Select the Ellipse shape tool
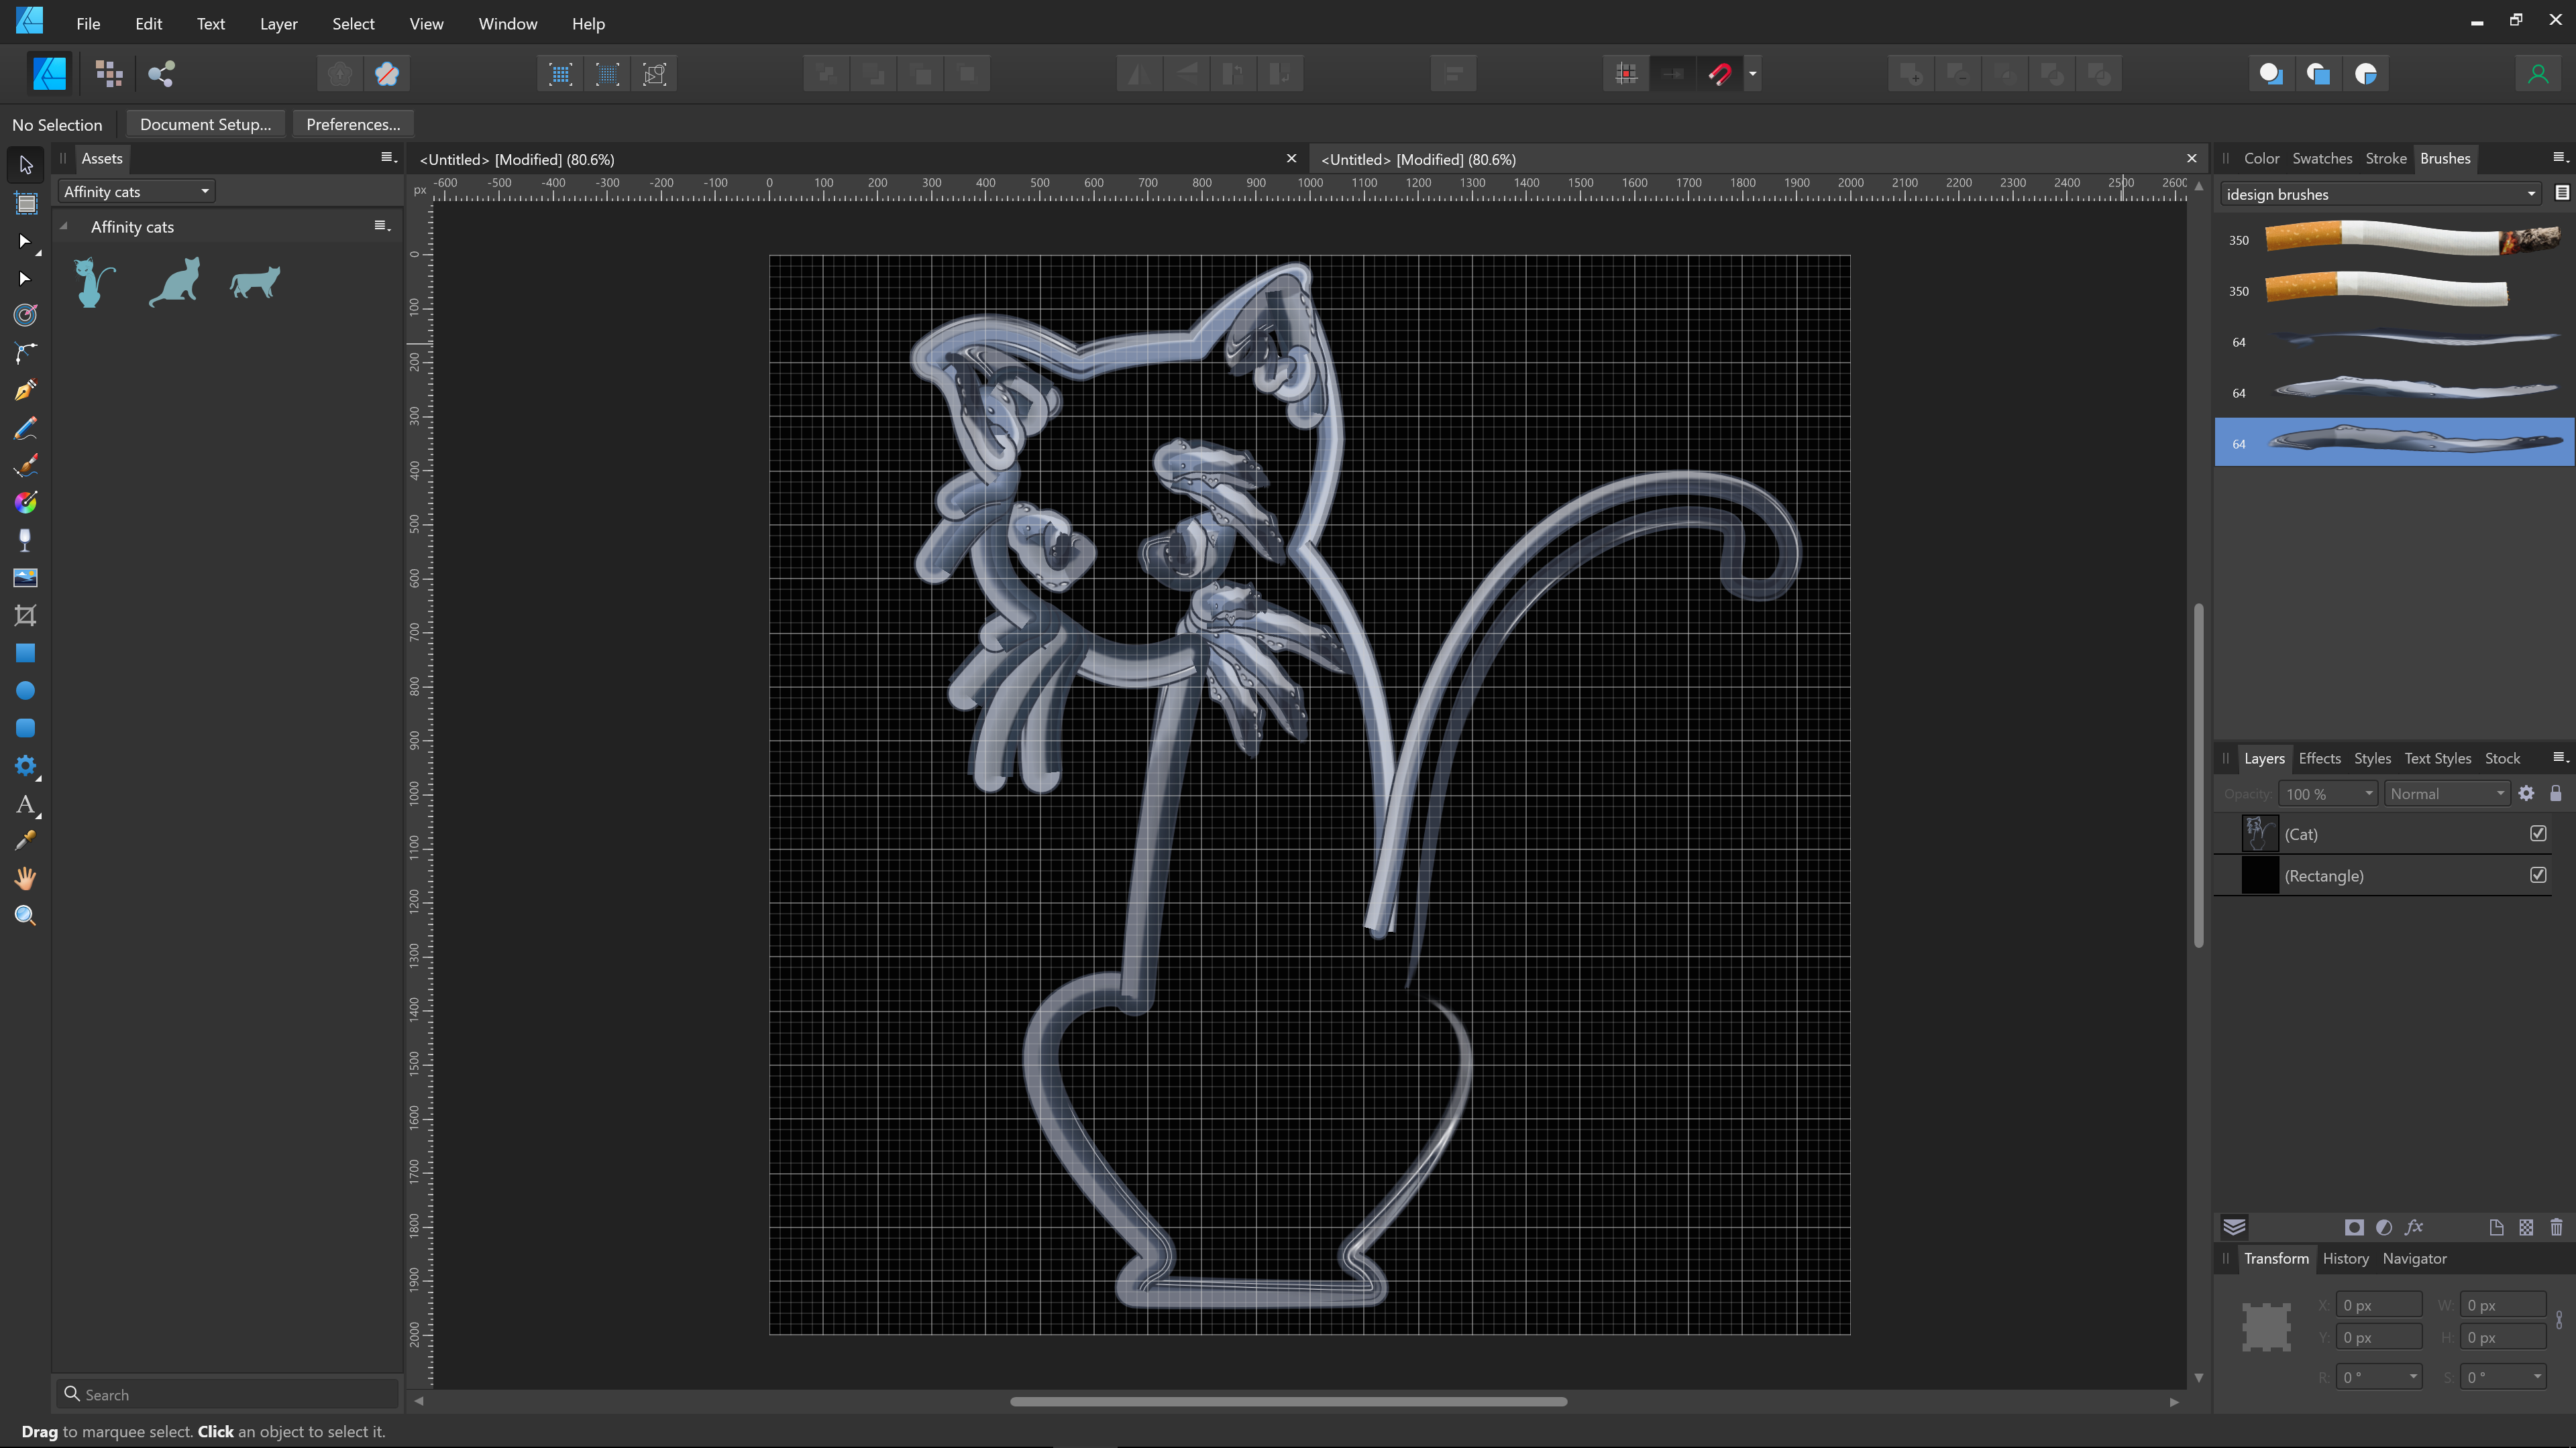Image resolution: width=2576 pixels, height=1448 pixels. click(x=26, y=690)
